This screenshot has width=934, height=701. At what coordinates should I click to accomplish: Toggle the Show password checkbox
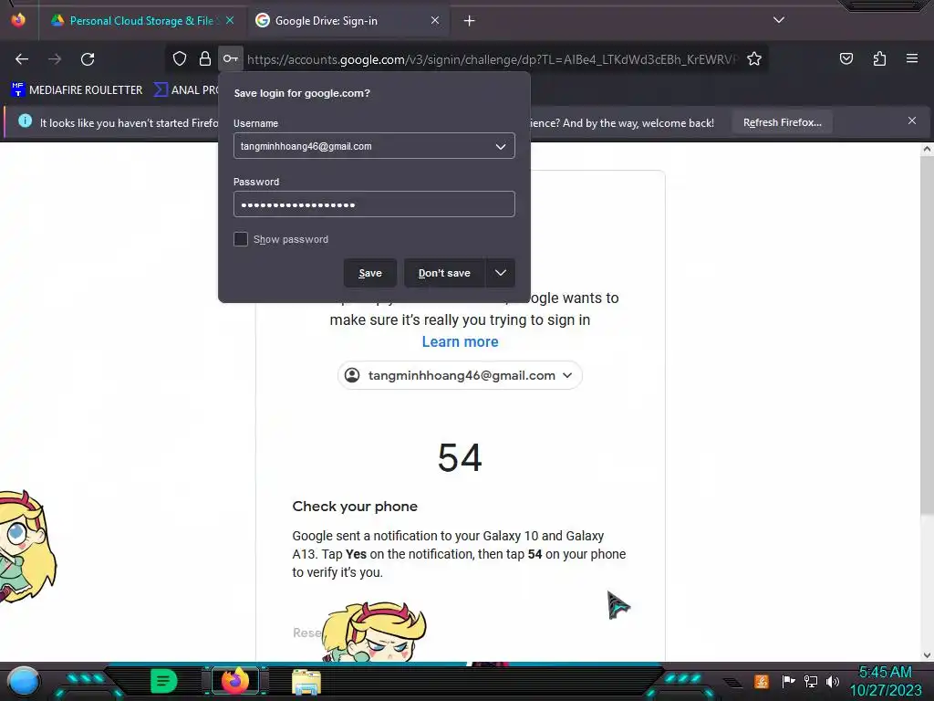tap(241, 239)
